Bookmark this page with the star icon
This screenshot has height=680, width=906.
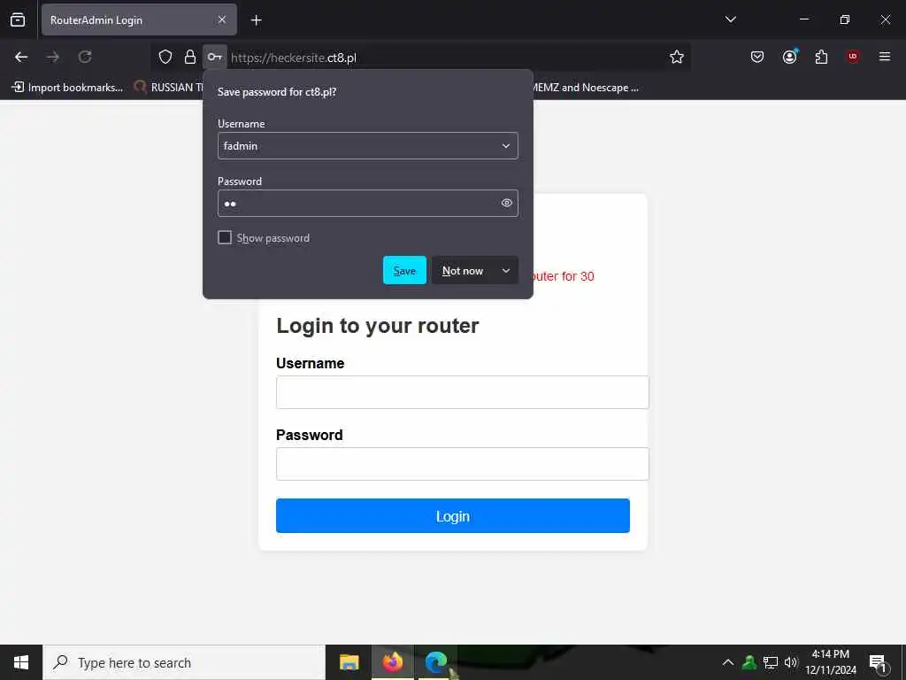coord(677,57)
